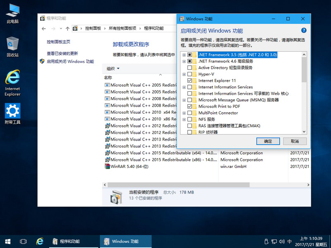This screenshot has height=248, width=331.
Task: Sort by the 名称 column header
Action: click(x=108, y=78)
